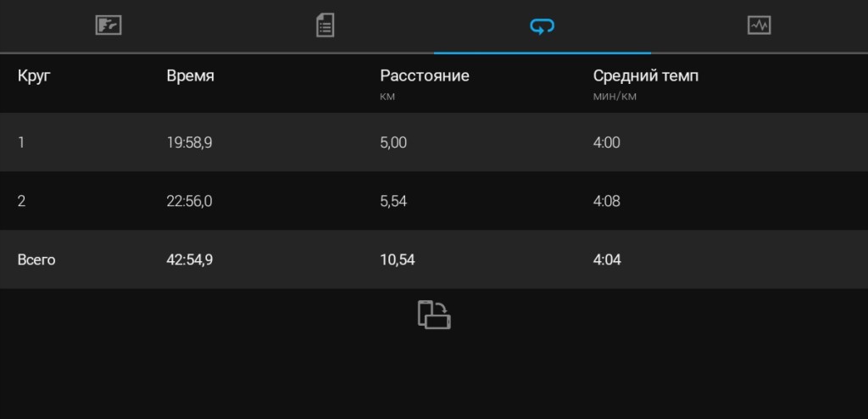Click the Расстояние column header
The width and height of the screenshot is (868, 419).
click(x=424, y=76)
